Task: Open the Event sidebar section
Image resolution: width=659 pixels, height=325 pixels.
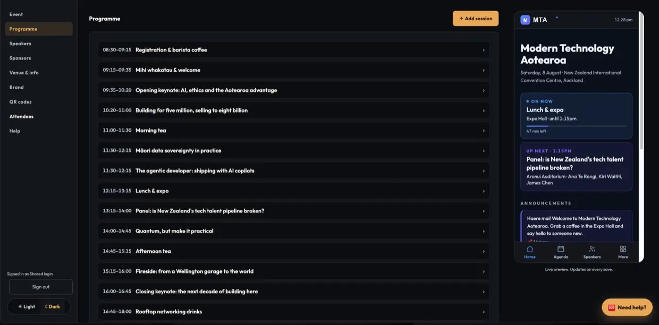Action: 39,14
